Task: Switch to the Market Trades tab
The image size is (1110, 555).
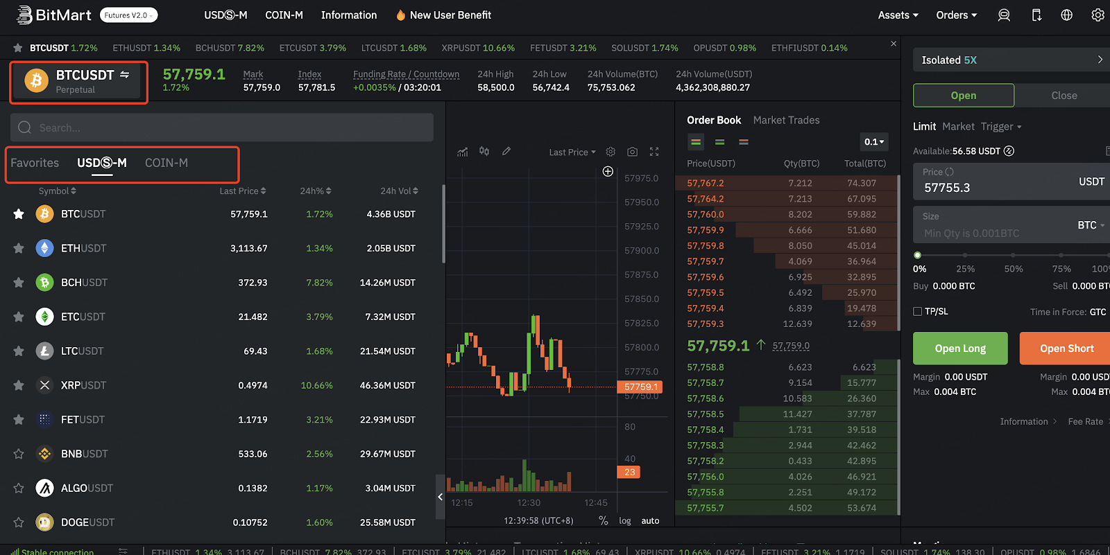Action: pos(787,121)
